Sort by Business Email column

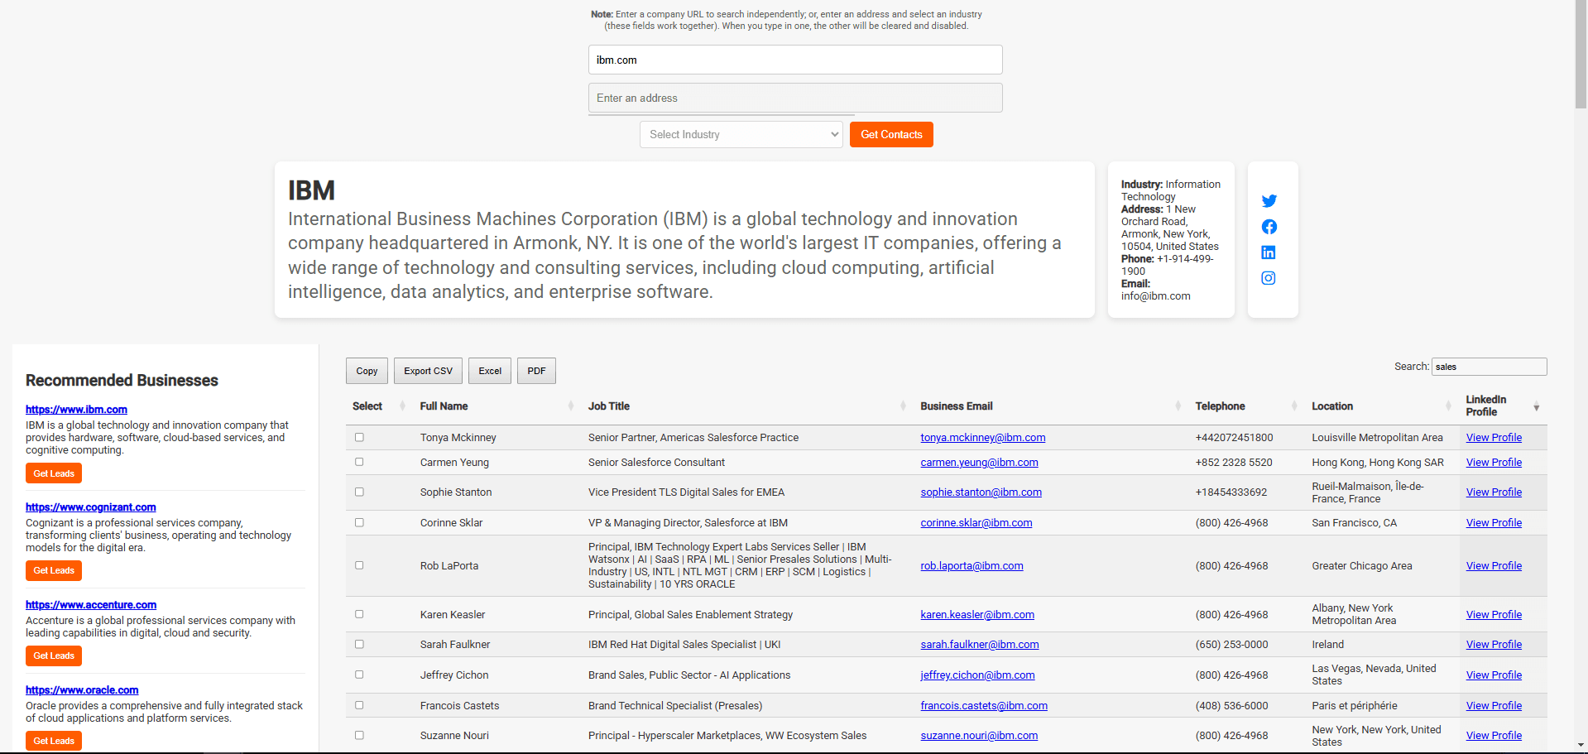click(x=1051, y=406)
